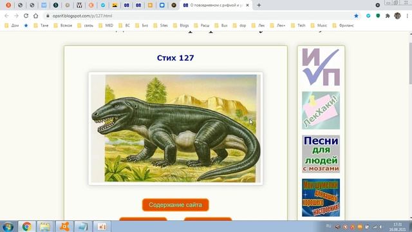Viewport: 412px width, 232px height.
Task: Switch to the Telegram-icon tab
Action: pyautogui.click(x=103, y=5)
